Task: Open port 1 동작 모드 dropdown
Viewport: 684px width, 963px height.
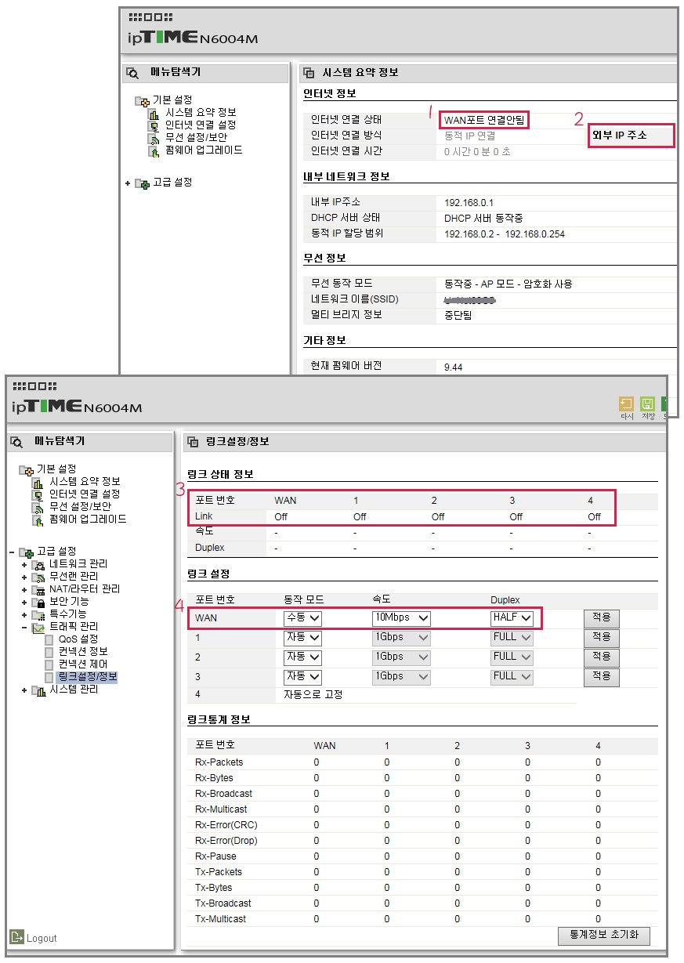Action: pyautogui.click(x=302, y=638)
